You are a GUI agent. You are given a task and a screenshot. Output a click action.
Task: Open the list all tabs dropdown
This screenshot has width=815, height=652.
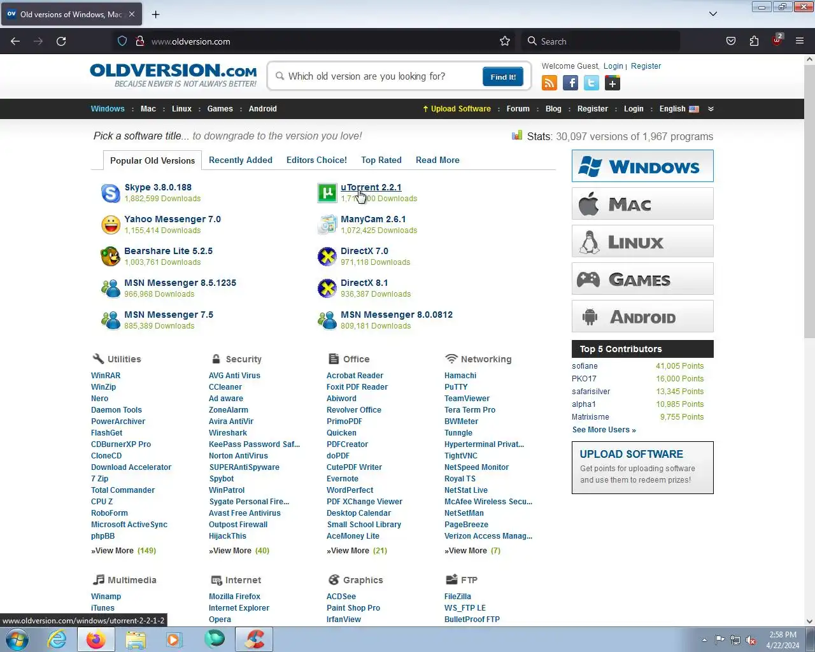pos(713,14)
